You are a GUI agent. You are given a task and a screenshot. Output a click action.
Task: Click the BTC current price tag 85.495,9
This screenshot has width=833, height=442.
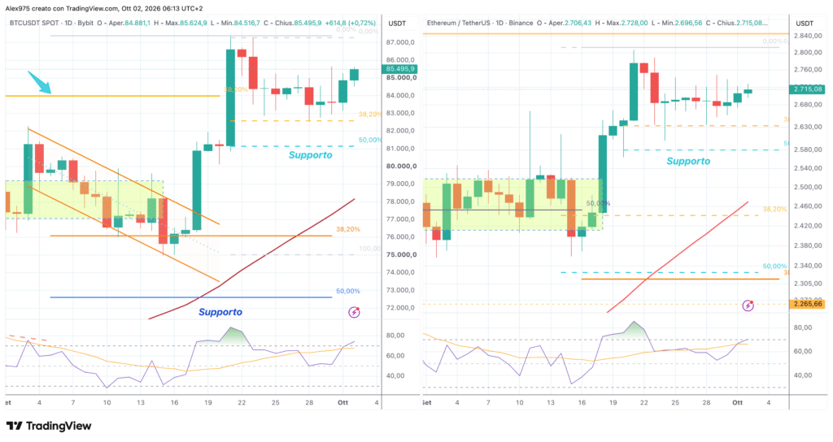[x=399, y=69]
